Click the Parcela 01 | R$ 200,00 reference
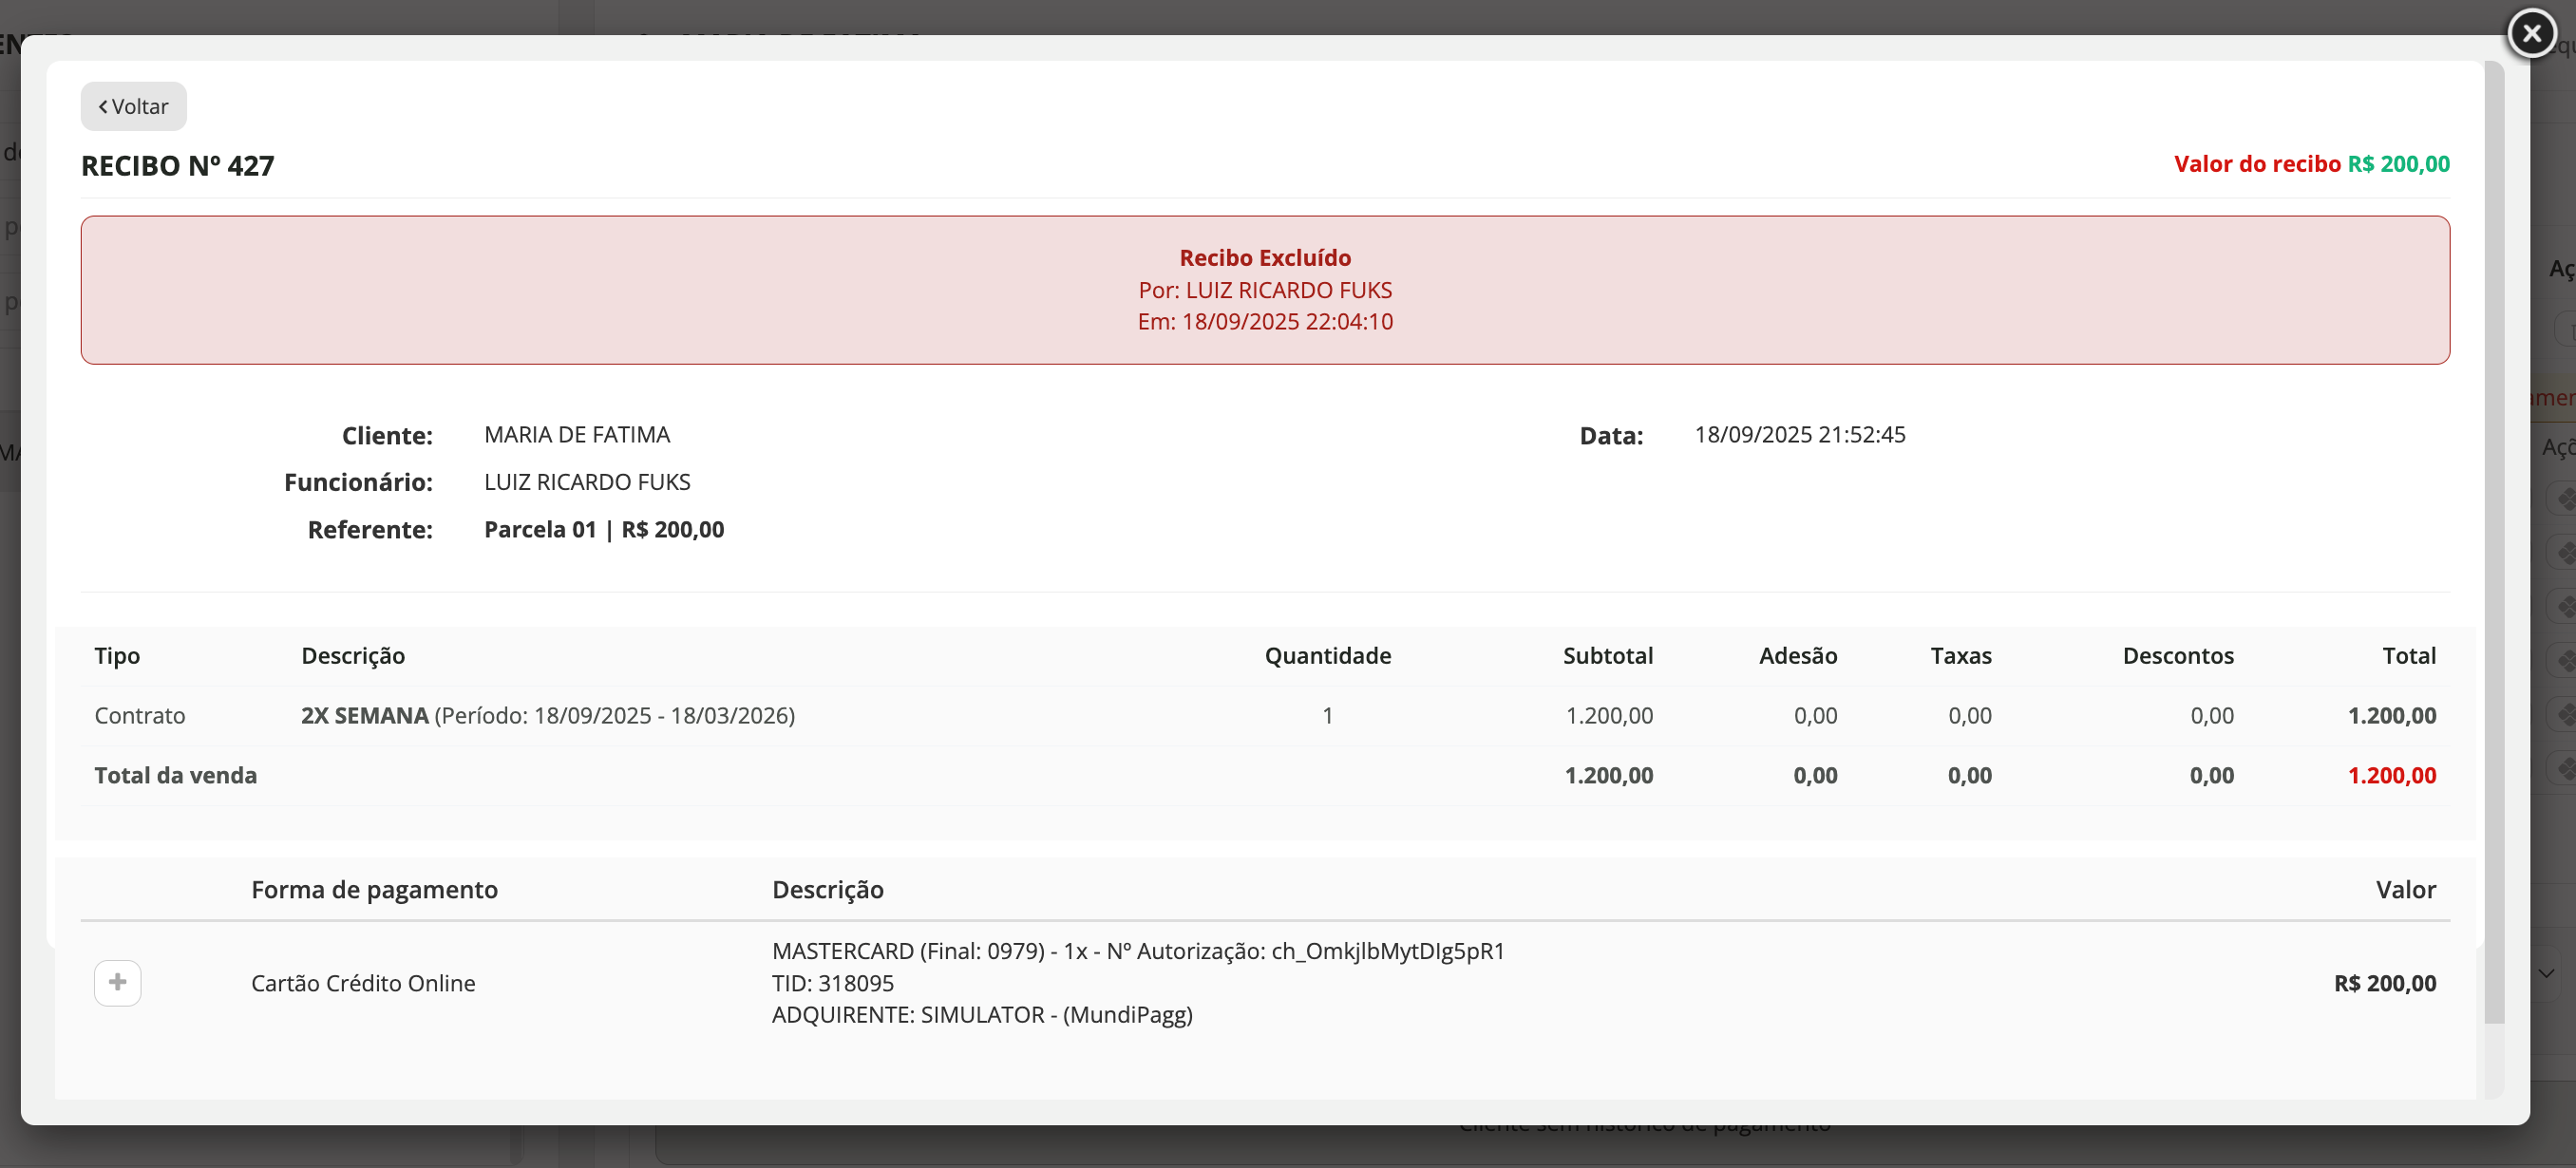Viewport: 2576px width, 1168px height. point(604,529)
